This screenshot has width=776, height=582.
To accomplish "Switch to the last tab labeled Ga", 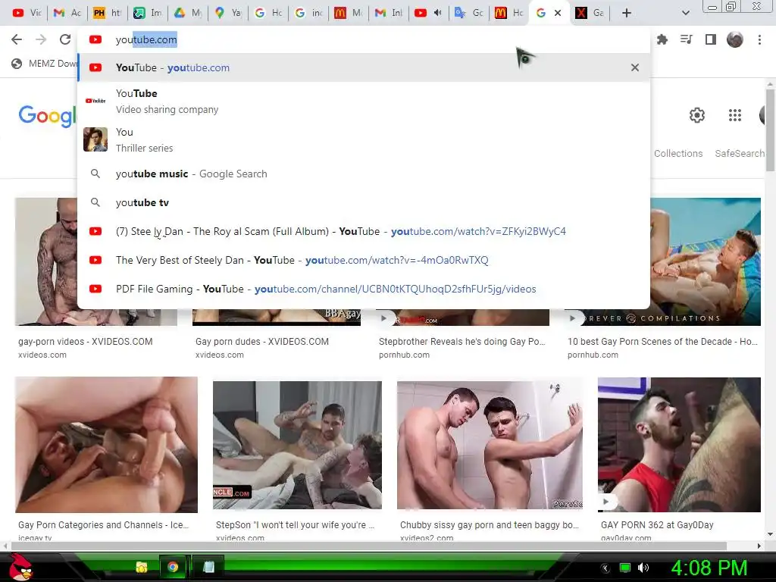I will 590,13.
